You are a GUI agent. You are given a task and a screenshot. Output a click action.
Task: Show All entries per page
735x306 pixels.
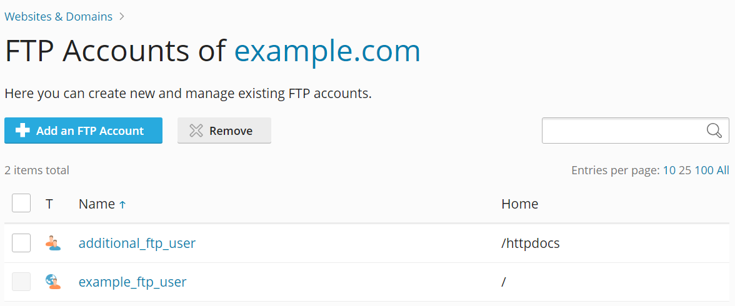[722, 170]
